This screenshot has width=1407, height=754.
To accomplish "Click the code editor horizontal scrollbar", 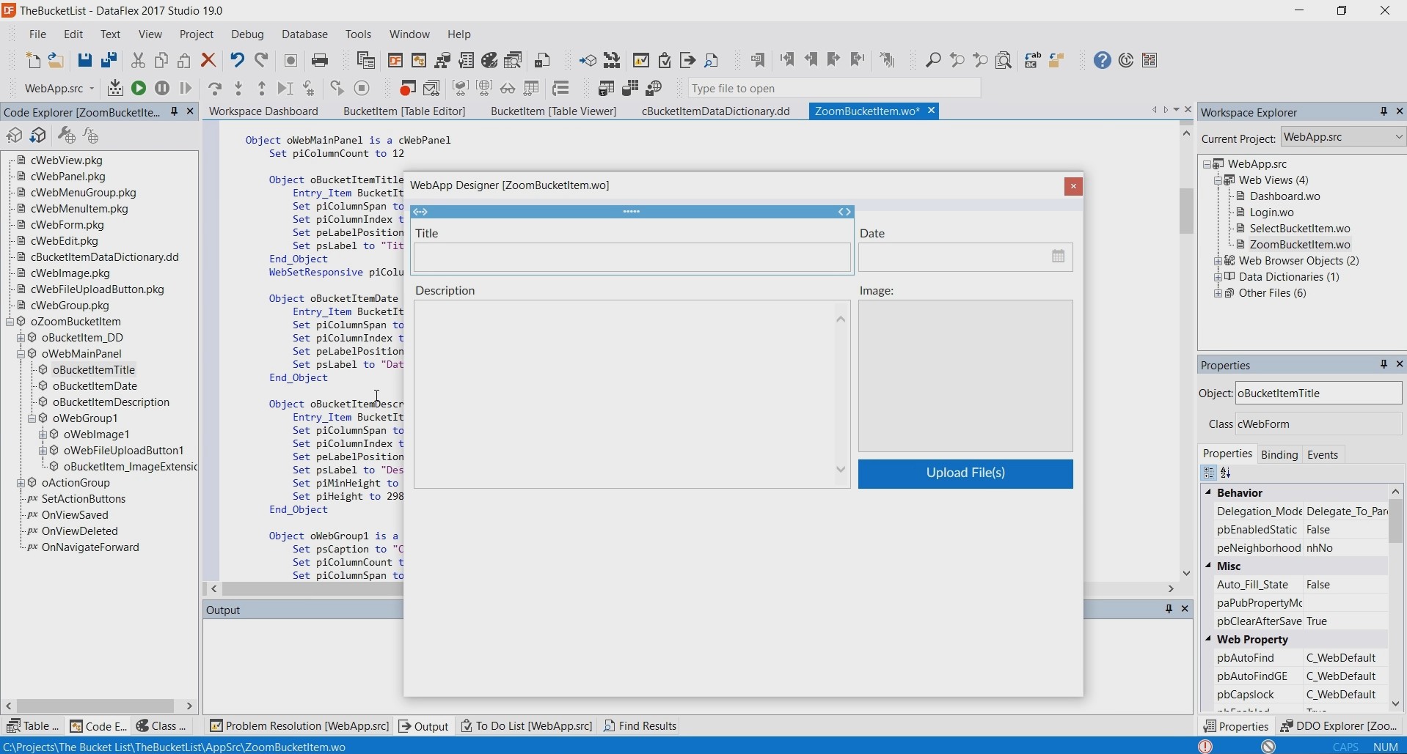I will point(308,590).
